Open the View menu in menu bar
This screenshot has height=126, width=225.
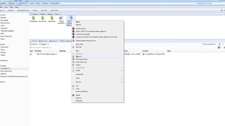click(x=6, y=7)
